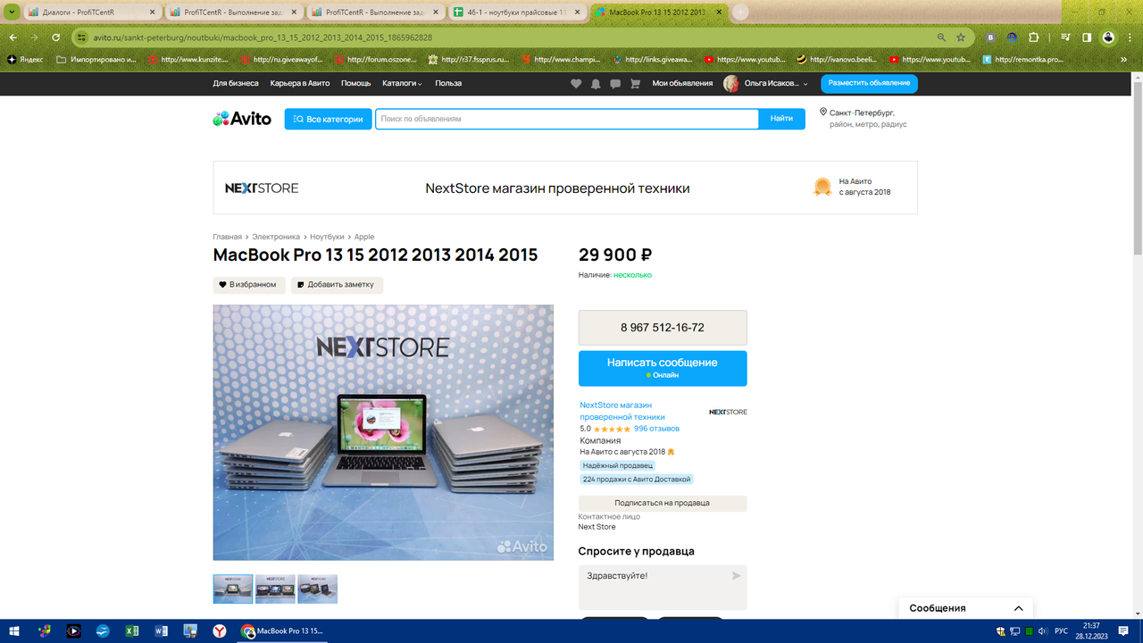
Task: Bookmark this page with star icon
Action: [x=961, y=38]
